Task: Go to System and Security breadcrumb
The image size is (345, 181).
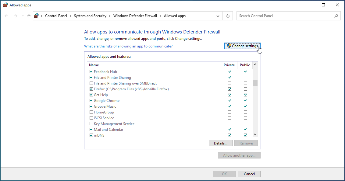Action: pos(90,16)
